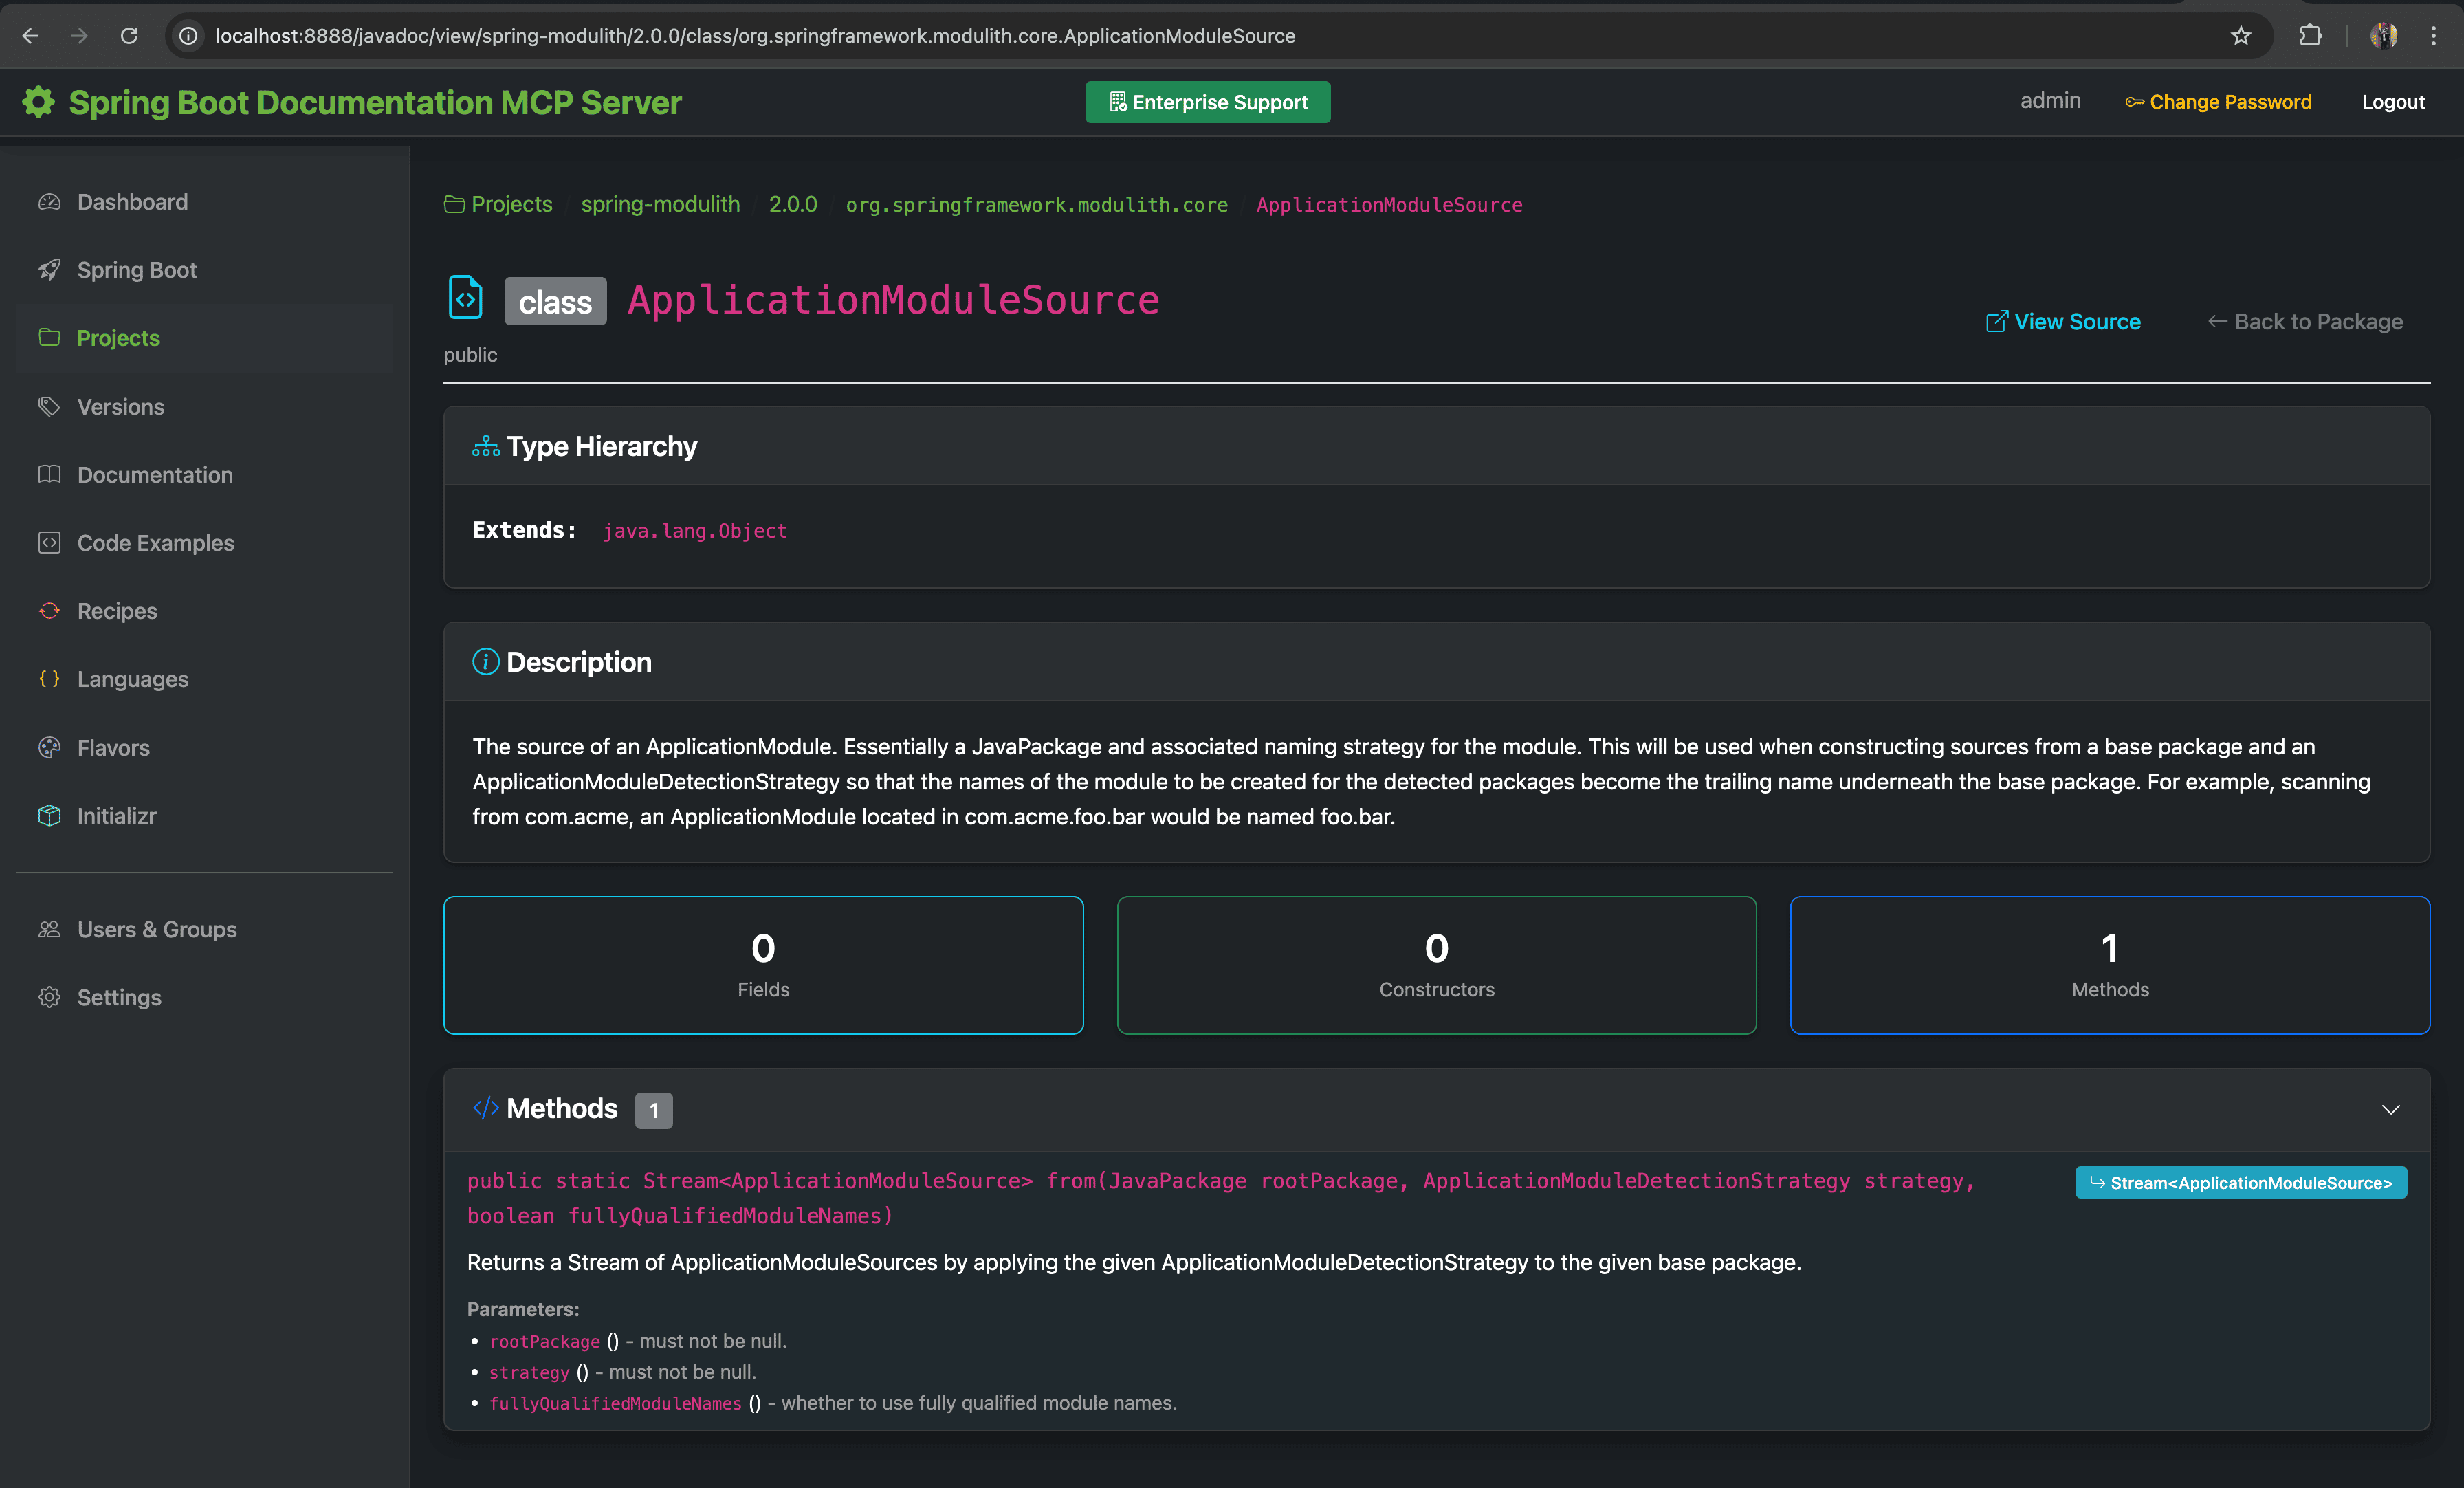Click Back to Package link

[2305, 322]
